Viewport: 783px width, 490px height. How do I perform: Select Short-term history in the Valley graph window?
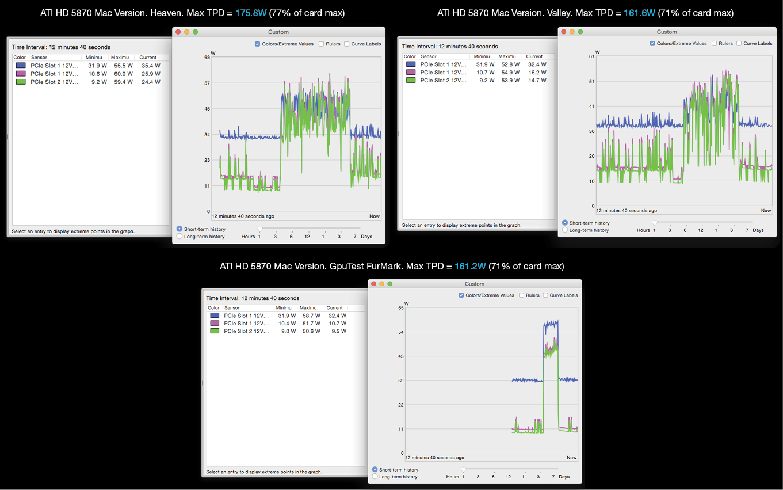click(x=565, y=223)
